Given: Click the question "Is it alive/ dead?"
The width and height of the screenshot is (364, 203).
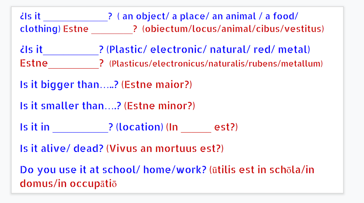Looking at the screenshot, I should (x=61, y=148).
